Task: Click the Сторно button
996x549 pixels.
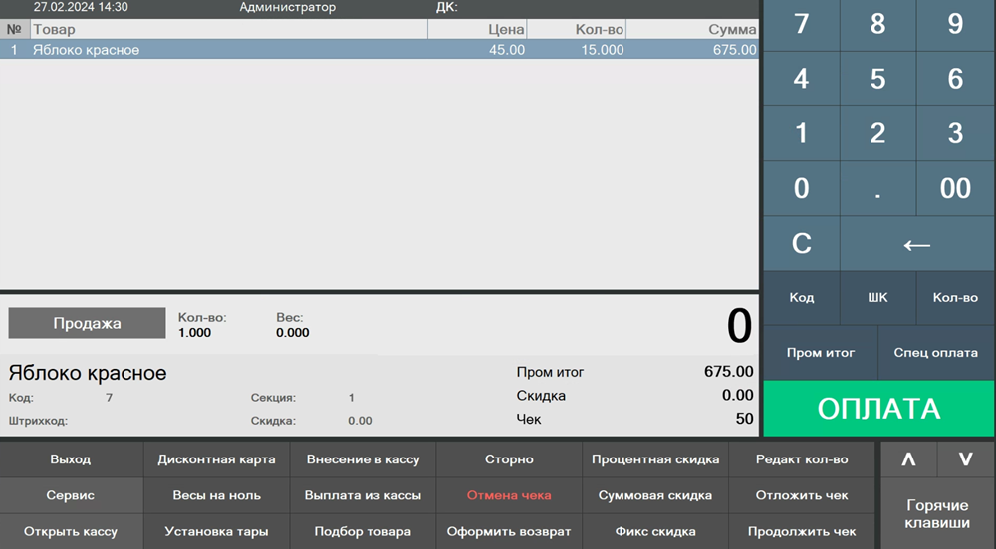Action: coord(509,459)
